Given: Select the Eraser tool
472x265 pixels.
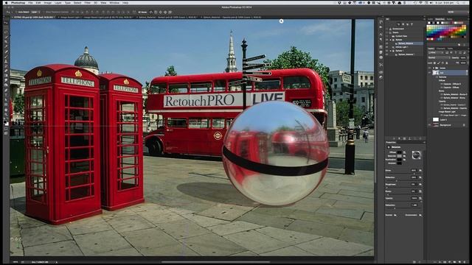Looking at the screenshot, I should (6, 71).
